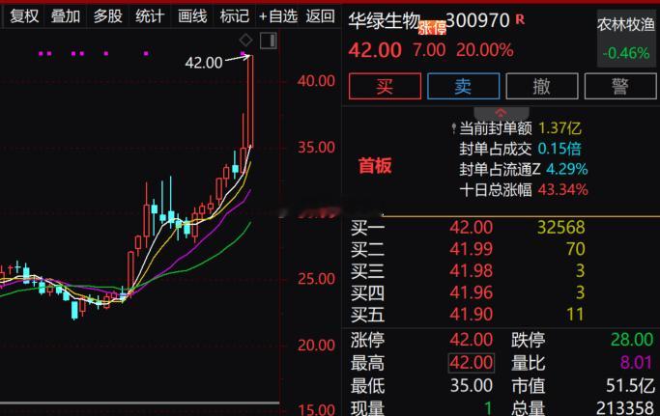This screenshot has width=660, height=416.
Task: Click the 跌停 price 28.00
Action: click(632, 339)
